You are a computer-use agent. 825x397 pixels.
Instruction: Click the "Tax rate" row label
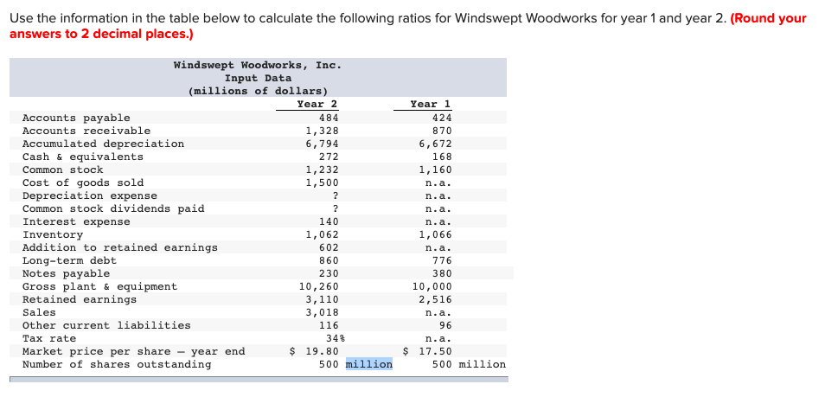tap(49, 338)
